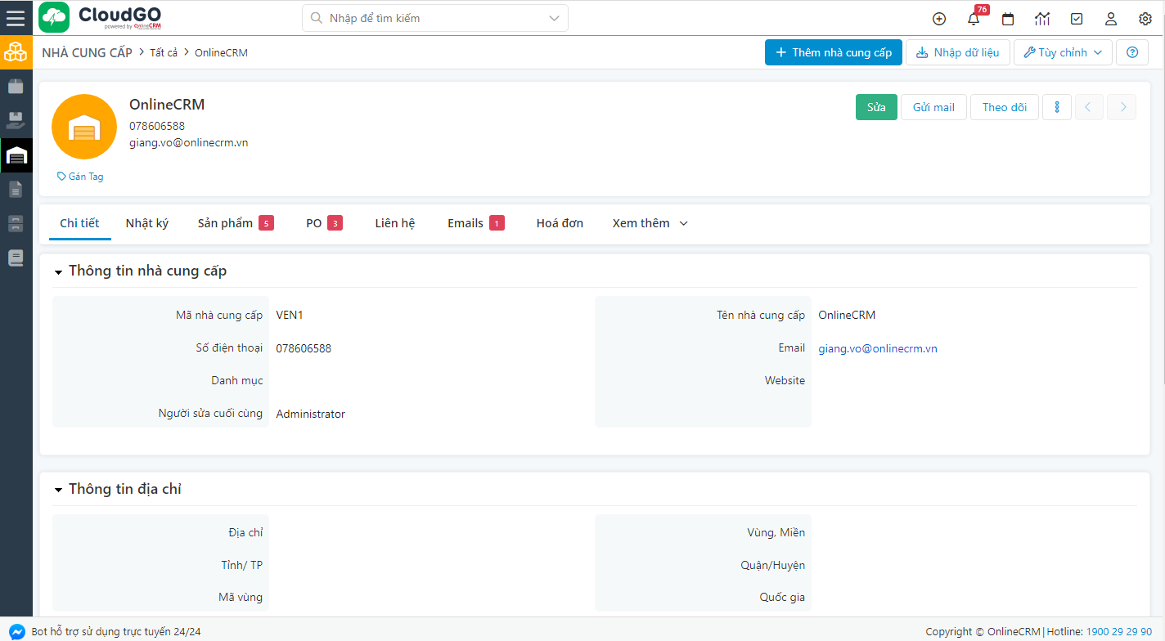Click Gán Tag below the vendor avatar
Image resolution: width=1165 pixels, height=641 pixels.
tap(79, 176)
